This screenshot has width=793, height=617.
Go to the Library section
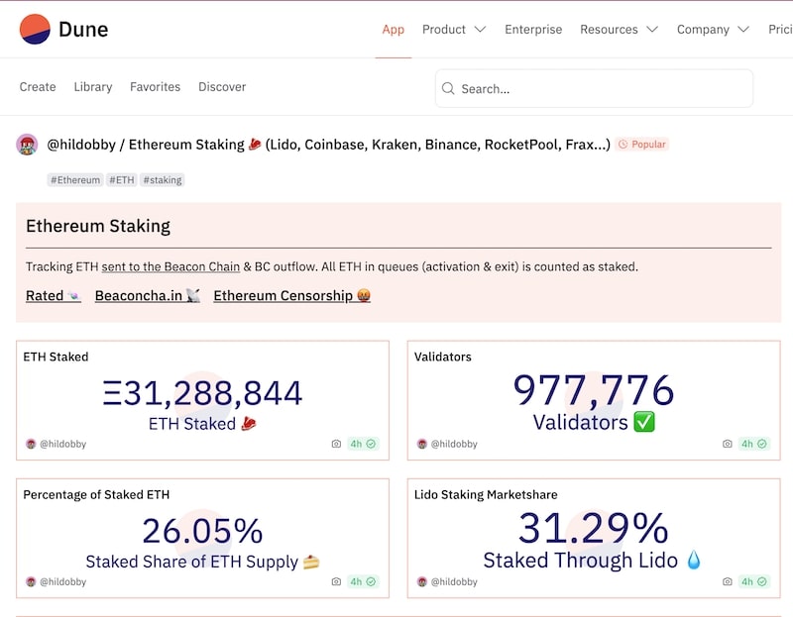tap(93, 87)
